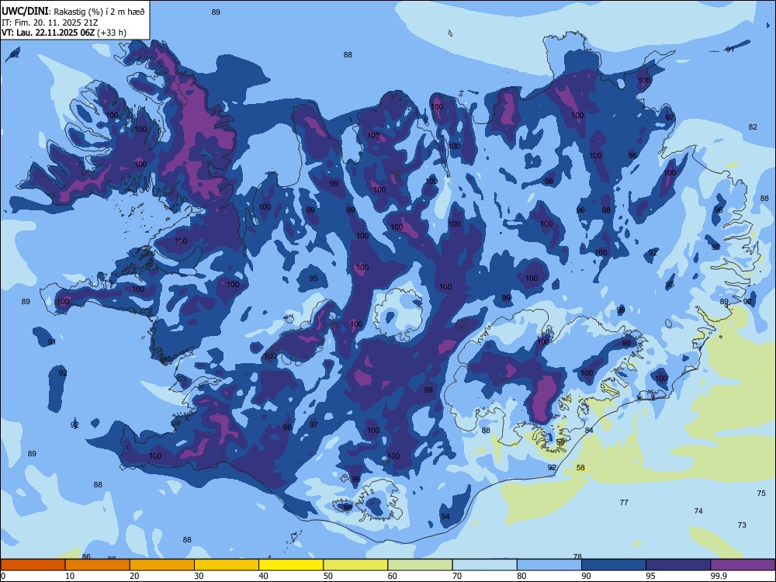Click the 'UWC/DINI' title text
Image resolution: width=776 pixels, height=582 pixels.
pos(25,11)
